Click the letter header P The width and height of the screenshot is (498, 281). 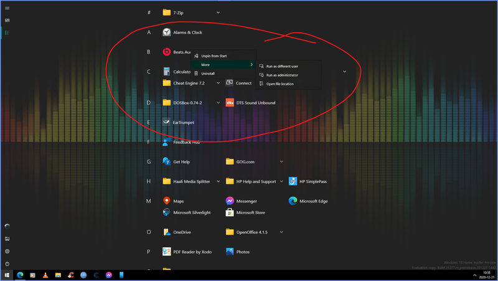[149, 252]
